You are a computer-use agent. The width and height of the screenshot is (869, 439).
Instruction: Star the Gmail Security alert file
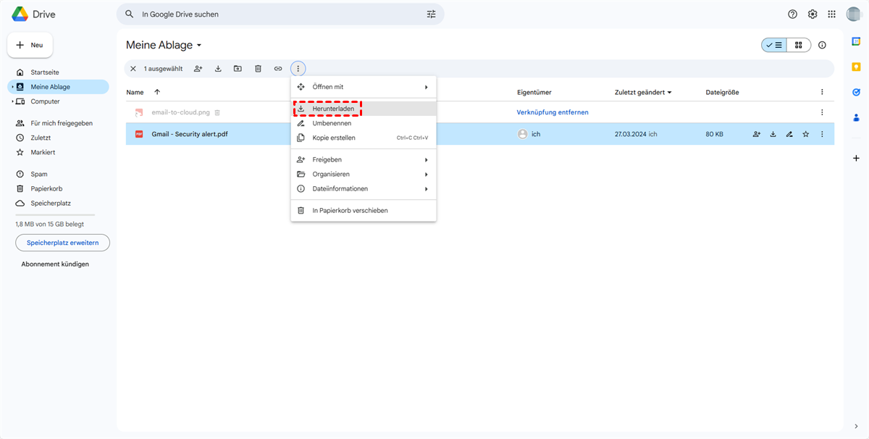pos(805,134)
